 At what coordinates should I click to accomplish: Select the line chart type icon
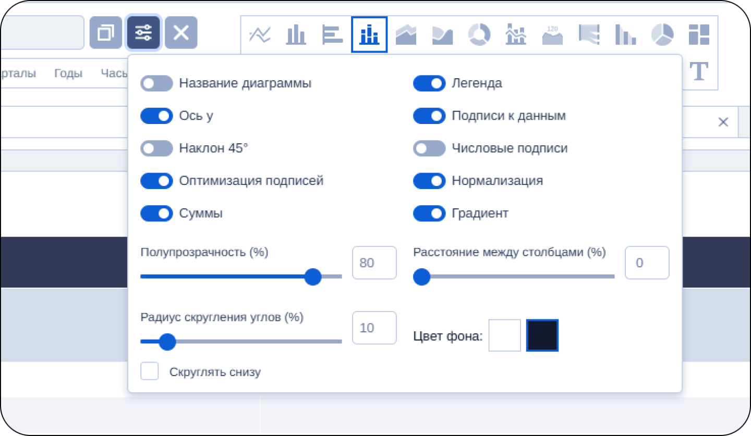[260, 35]
